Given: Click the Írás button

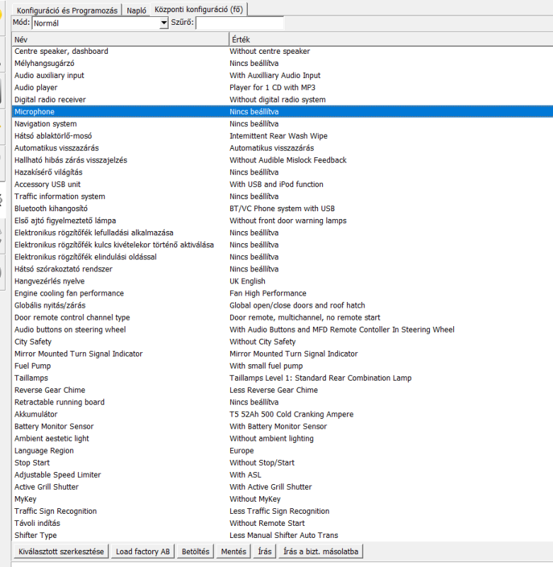Looking at the screenshot, I should tap(265, 551).
